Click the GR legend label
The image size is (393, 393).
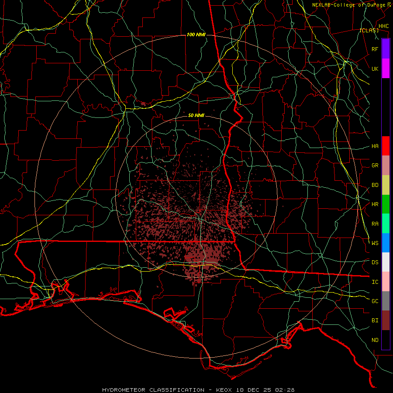(x=375, y=165)
